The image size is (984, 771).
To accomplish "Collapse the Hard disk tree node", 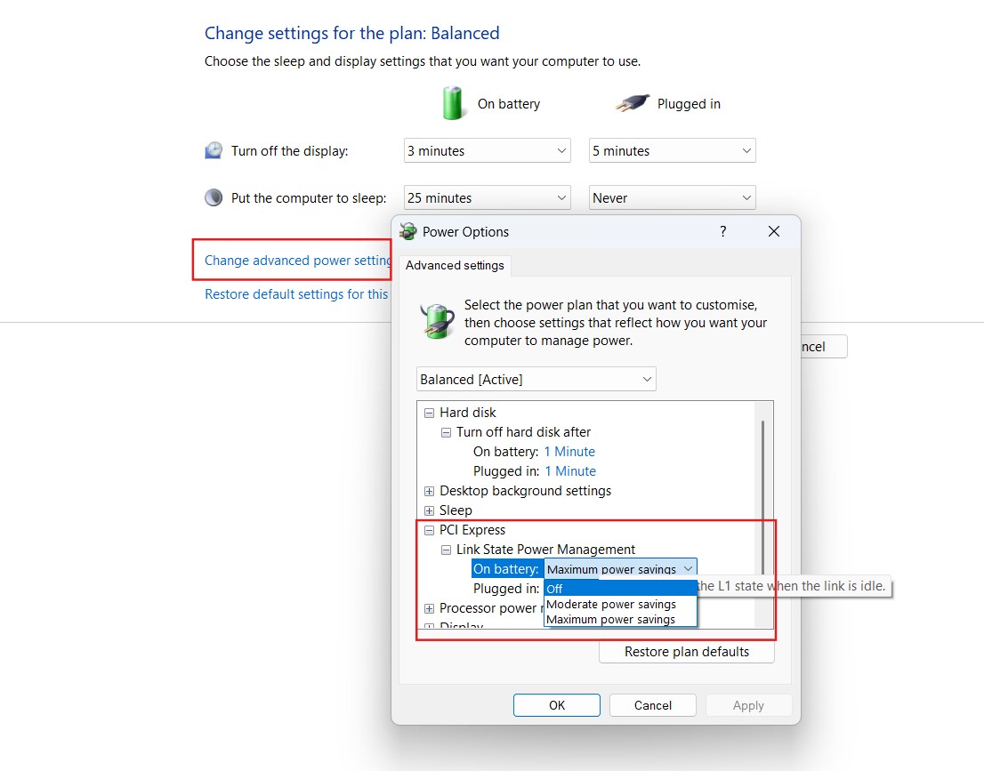I will tap(429, 413).
